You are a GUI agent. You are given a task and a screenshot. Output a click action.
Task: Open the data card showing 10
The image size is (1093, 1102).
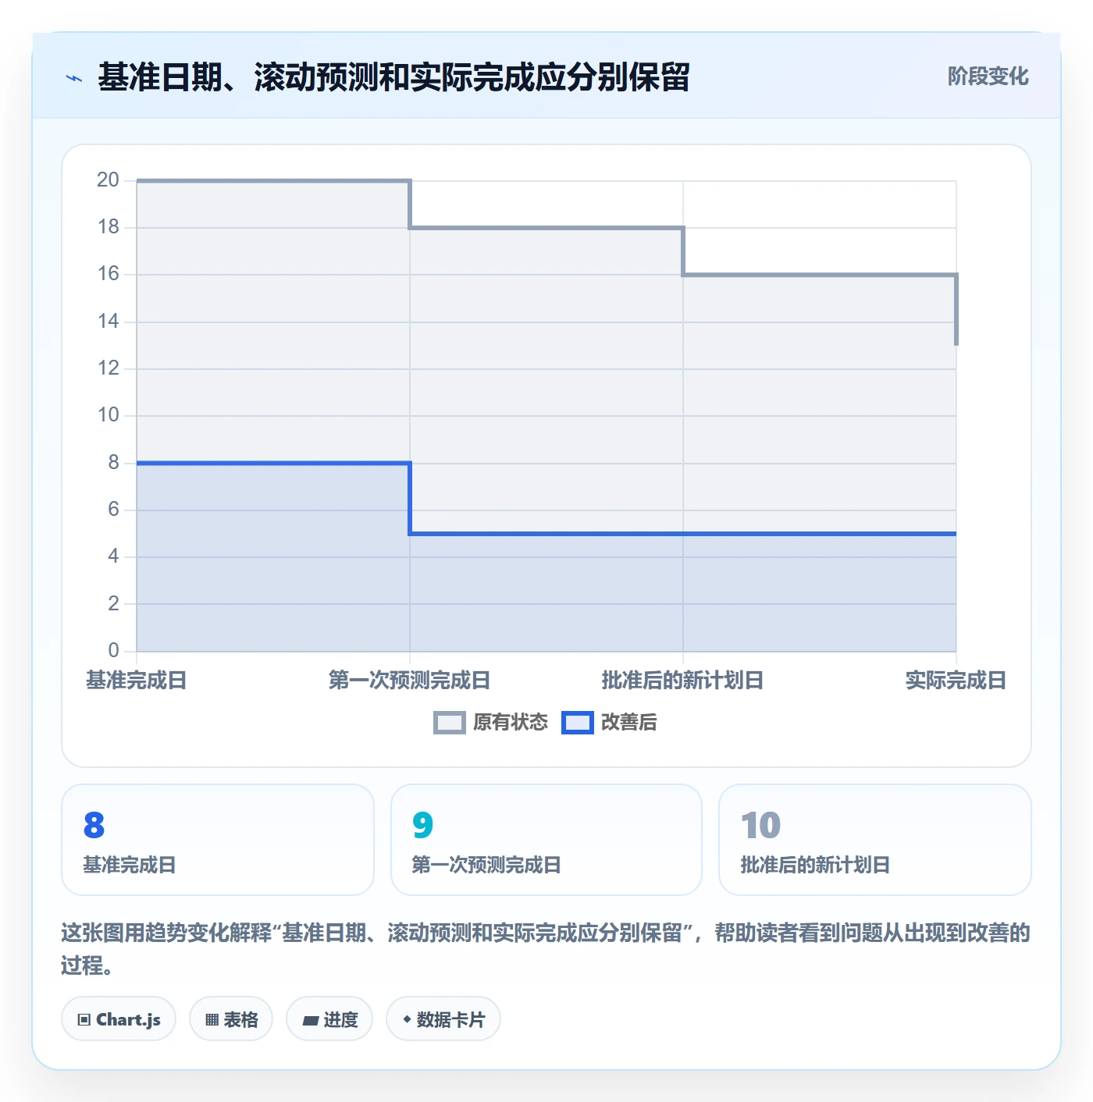(875, 840)
